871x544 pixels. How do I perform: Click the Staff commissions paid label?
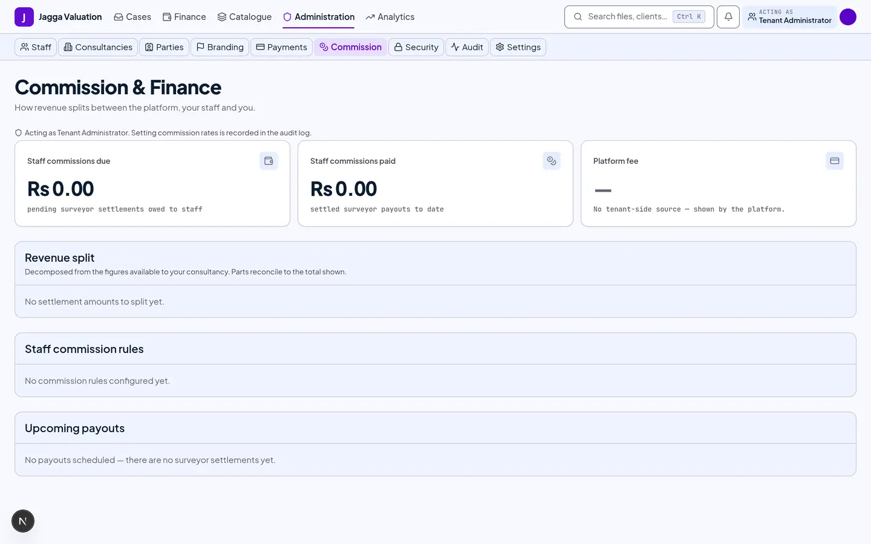(353, 161)
